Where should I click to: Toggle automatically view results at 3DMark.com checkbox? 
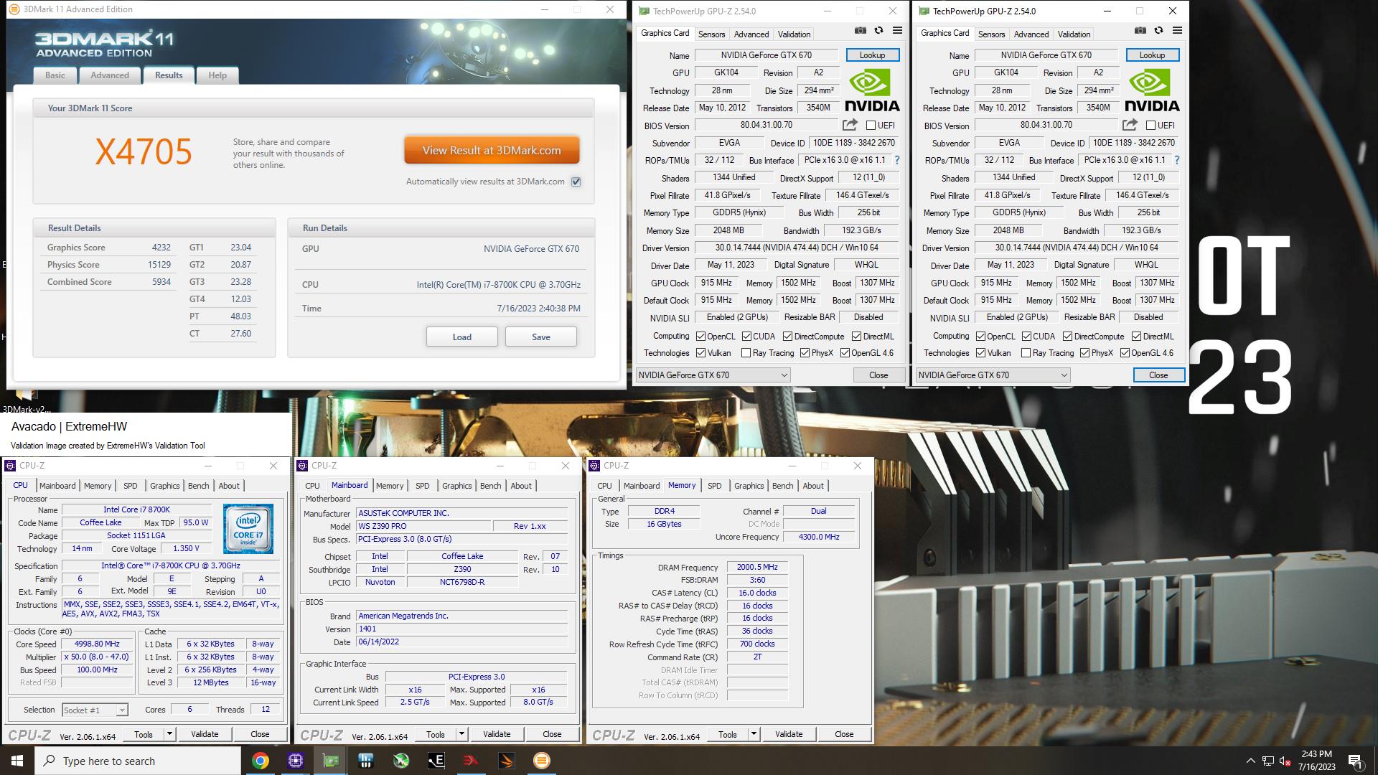tap(576, 182)
